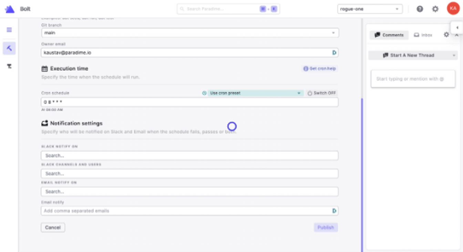Viewport: 463px width, 252px height.
Task: Open the help question mark icon
Action: [x=420, y=9]
